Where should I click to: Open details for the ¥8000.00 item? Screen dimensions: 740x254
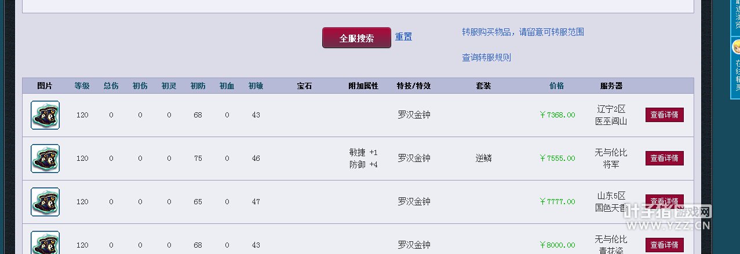[664, 245]
